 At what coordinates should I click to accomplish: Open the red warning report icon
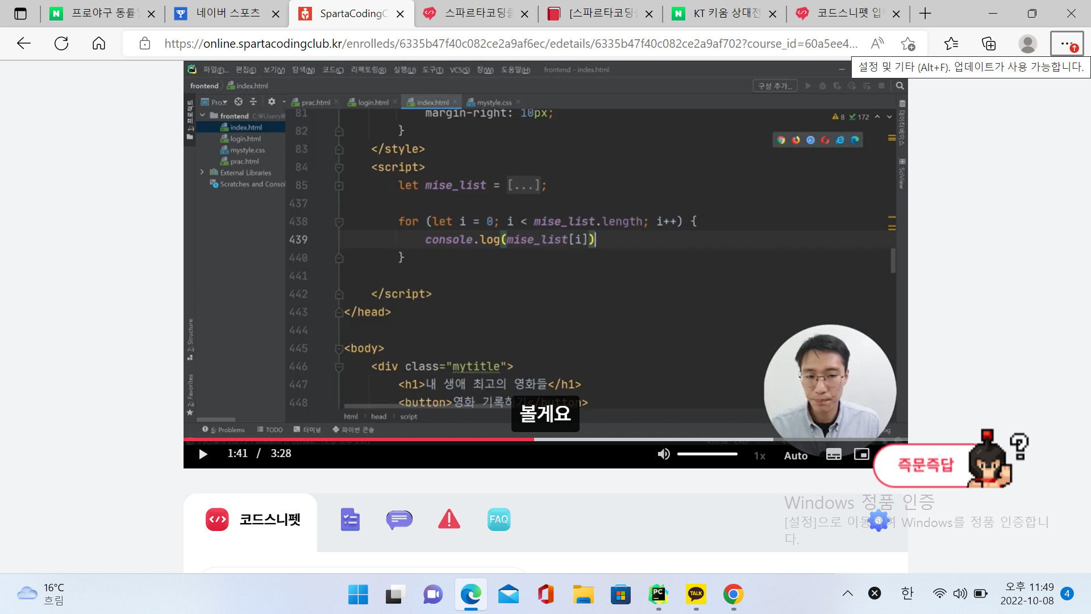449,518
